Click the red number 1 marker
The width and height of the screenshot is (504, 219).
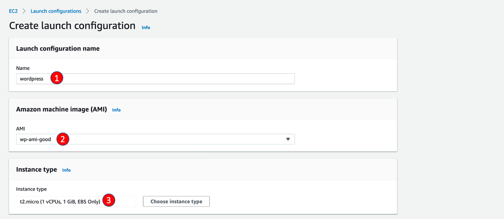57,79
